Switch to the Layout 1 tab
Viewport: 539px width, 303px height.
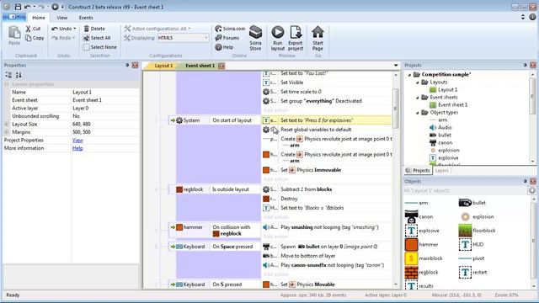163,66
